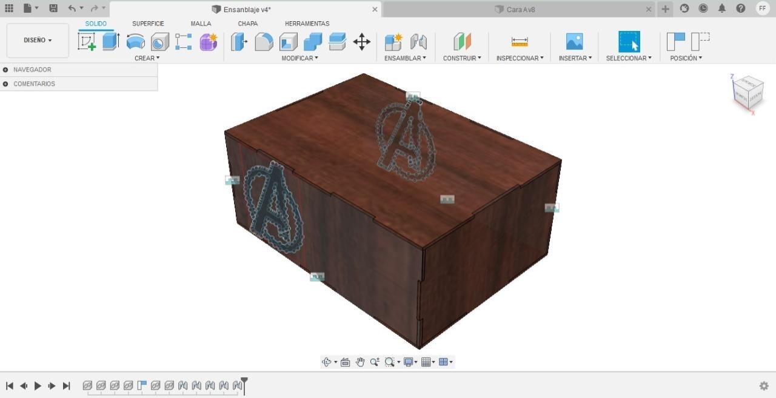
Task: Activate the Select tool
Action: pos(629,41)
